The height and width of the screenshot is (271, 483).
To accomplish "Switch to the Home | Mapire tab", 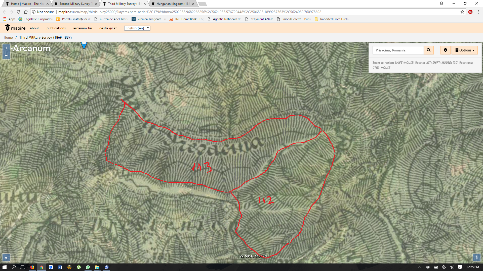I will (x=27, y=4).
